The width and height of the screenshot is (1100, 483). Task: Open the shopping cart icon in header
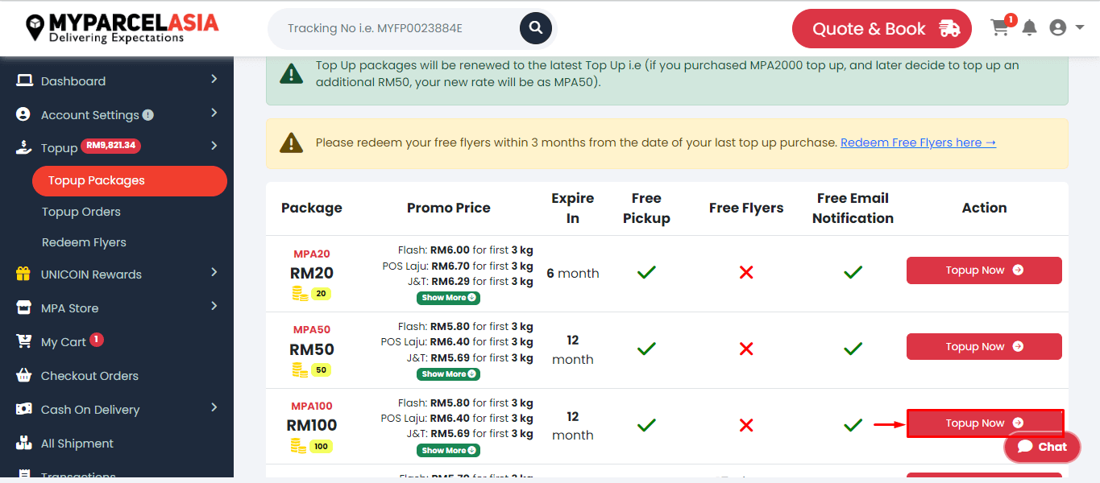[x=1000, y=28]
